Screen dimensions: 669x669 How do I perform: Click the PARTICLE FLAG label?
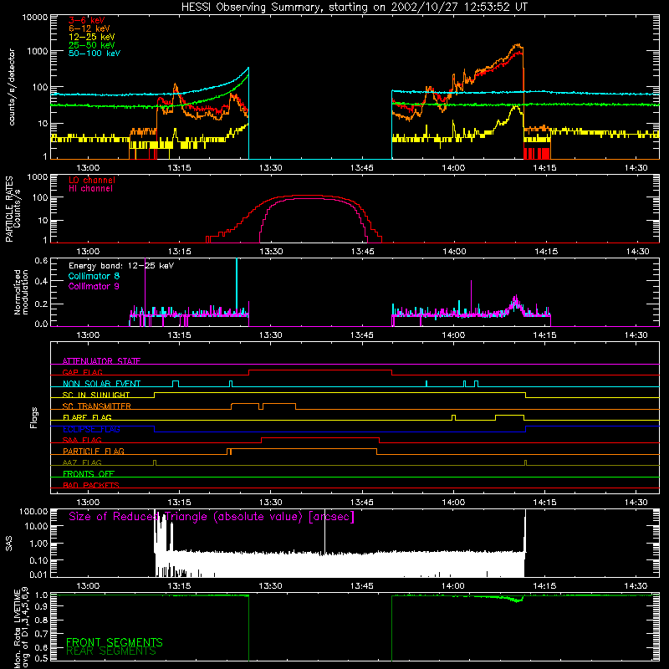tap(94, 451)
